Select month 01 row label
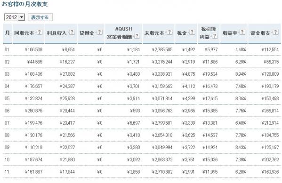 [x=7, y=49]
